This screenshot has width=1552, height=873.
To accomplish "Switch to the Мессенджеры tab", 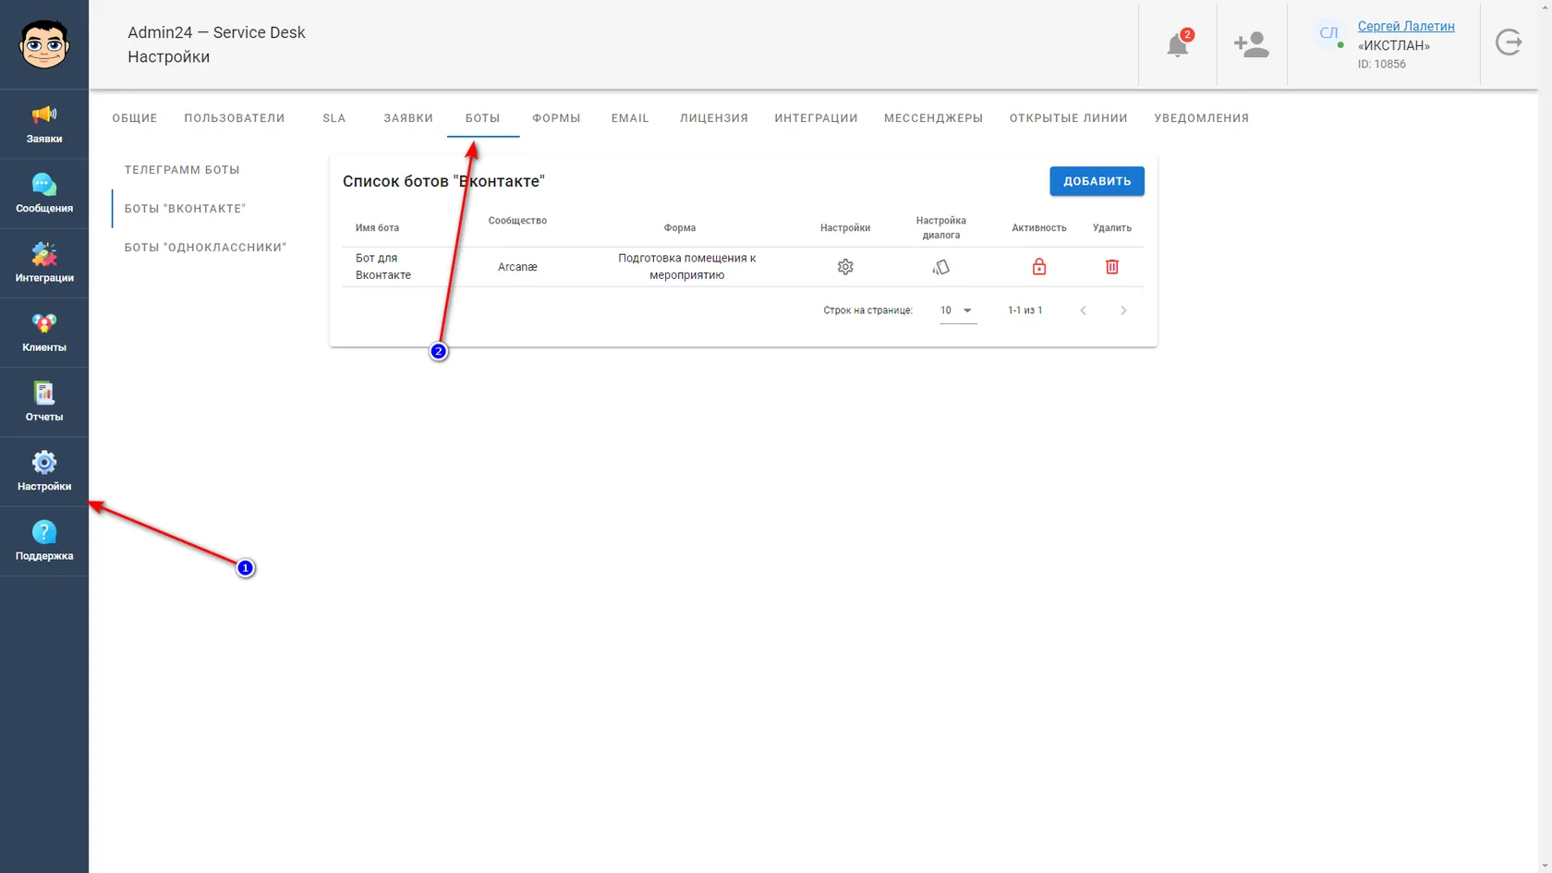I will [933, 118].
